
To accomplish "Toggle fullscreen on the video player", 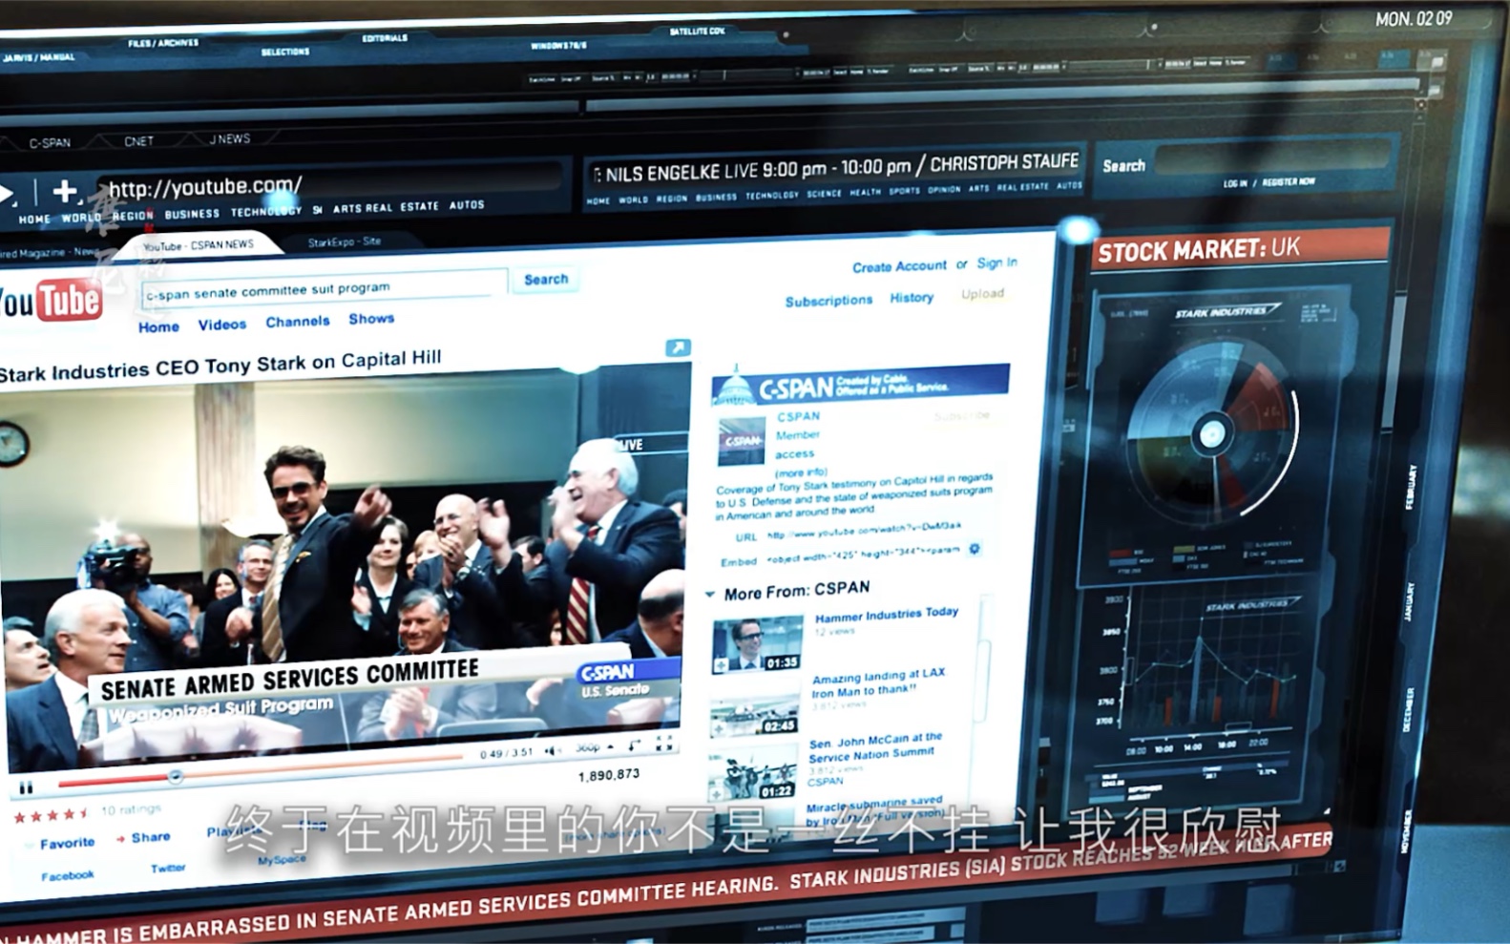I will pyautogui.click(x=663, y=743).
